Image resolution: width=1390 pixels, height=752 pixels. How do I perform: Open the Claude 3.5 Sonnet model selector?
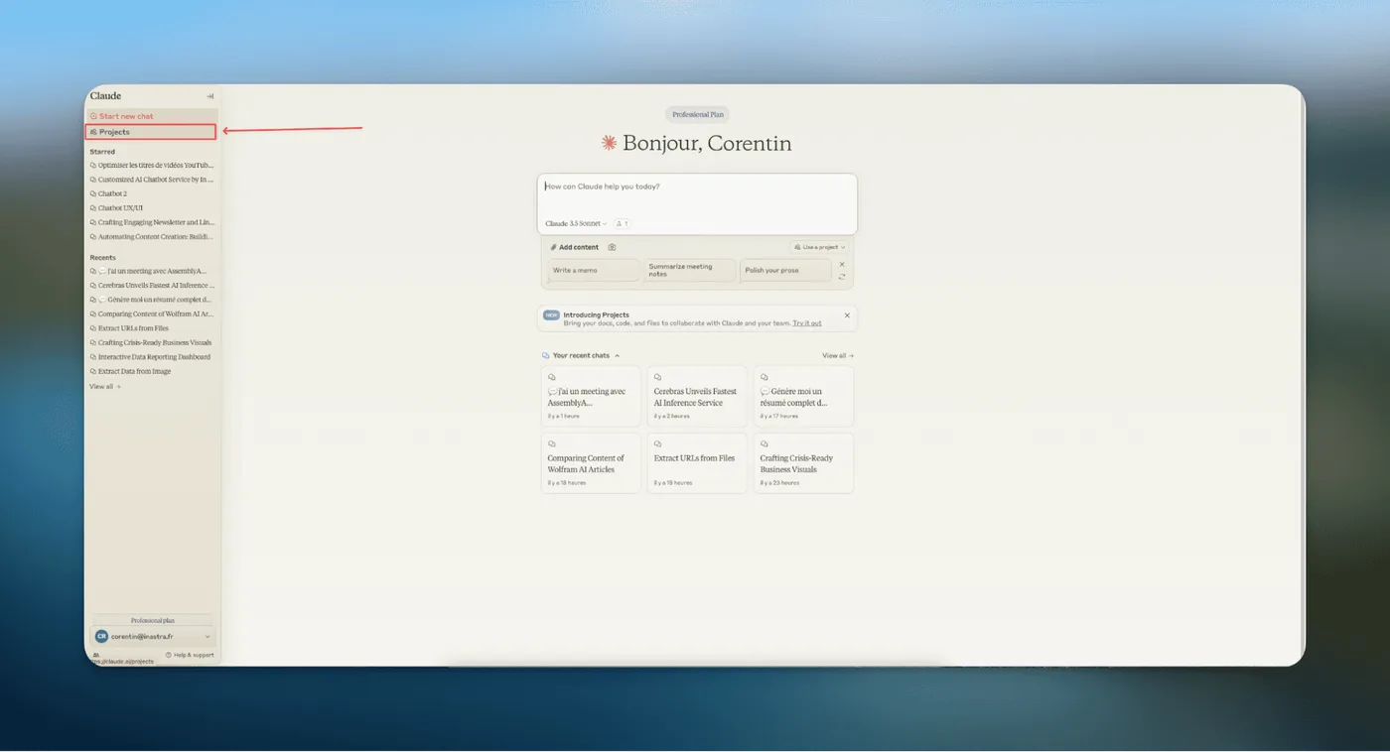(x=576, y=224)
